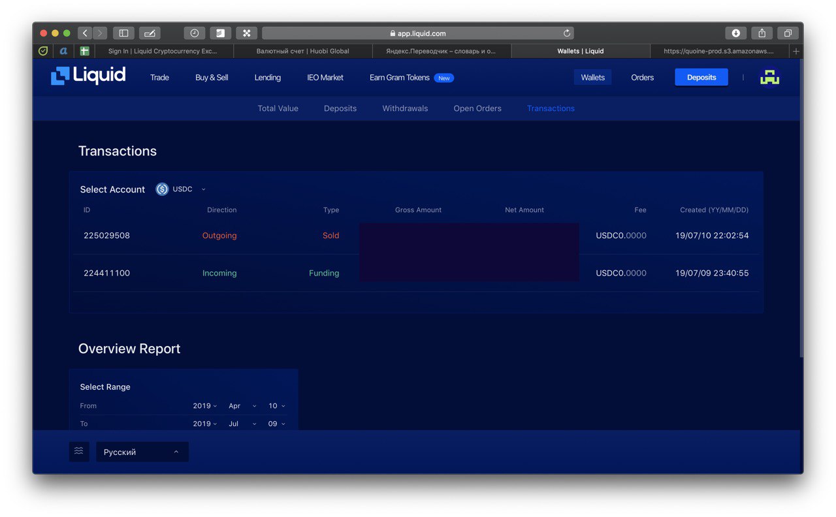
Task: Click the green spreadsheet pinned tab
Action: click(x=84, y=51)
